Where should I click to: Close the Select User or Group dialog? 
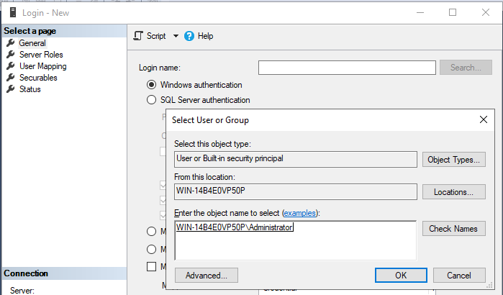point(483,119)
